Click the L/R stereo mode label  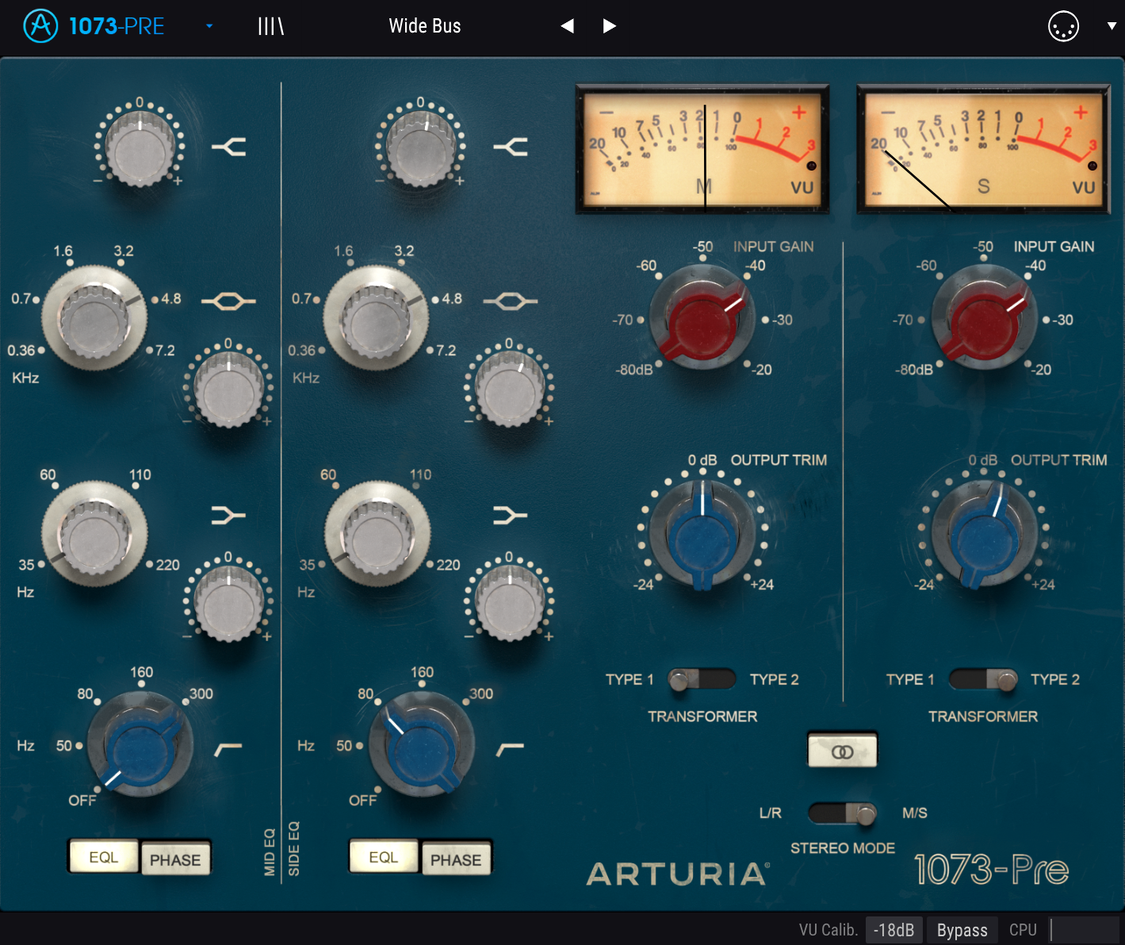click(771, 813)
